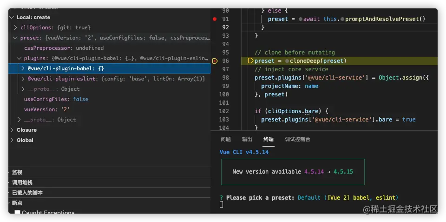Click the inline breakpoint dot before await
The image size is (446, 222).
click(x=301, y=20)
